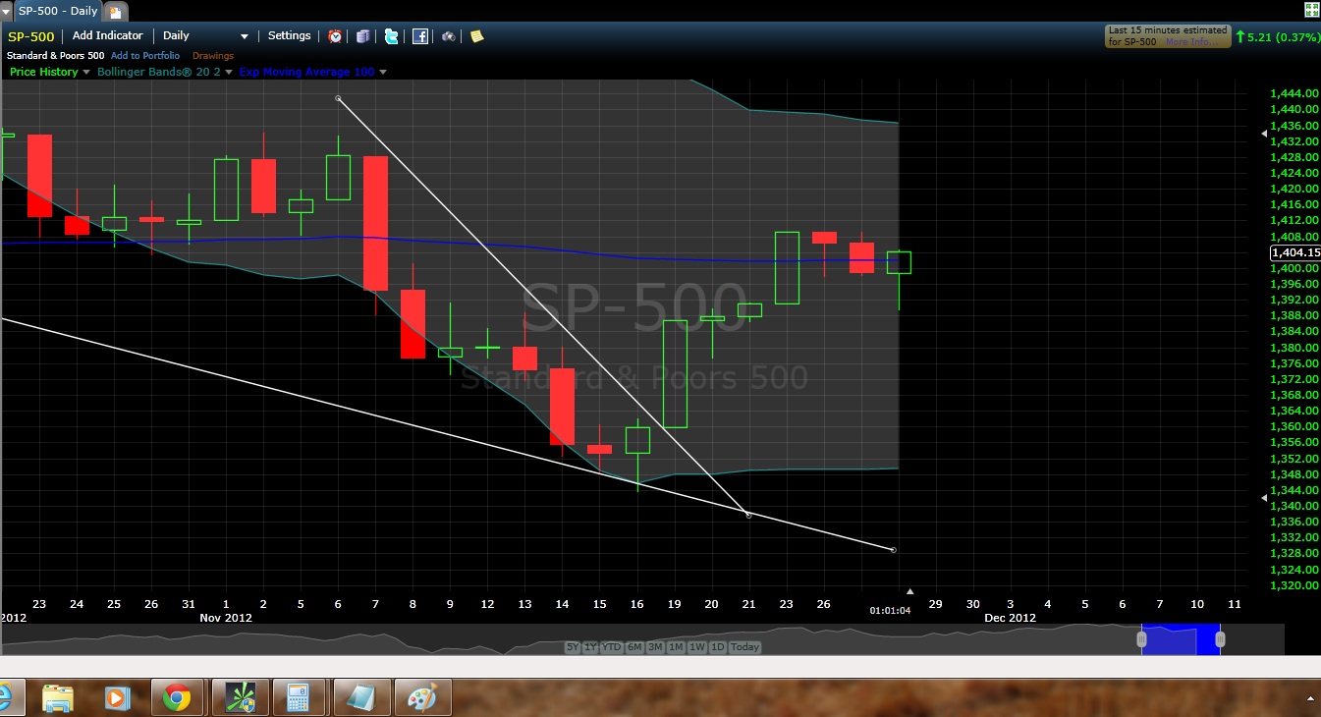Select the 5Y time range

click(573, 647)
